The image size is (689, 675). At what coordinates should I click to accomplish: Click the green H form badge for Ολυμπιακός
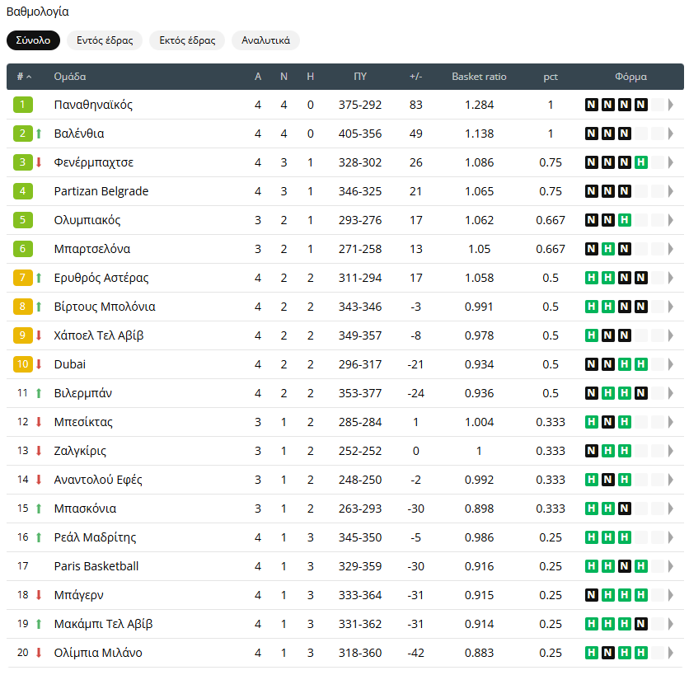pos(625,220)
